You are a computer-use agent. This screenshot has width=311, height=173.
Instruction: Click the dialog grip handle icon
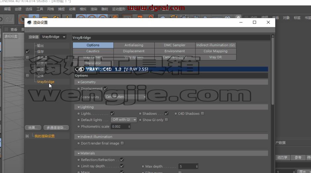tap(27, 30)
